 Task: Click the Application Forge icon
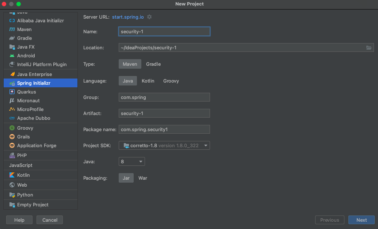pyautogui.click(x=12, y=146)
